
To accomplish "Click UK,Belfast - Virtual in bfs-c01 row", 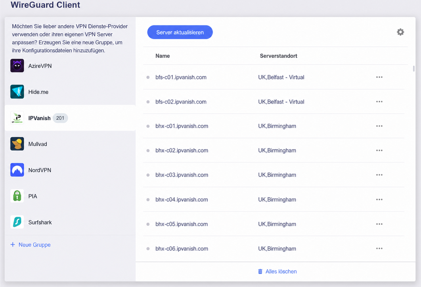I will (281, 77).
